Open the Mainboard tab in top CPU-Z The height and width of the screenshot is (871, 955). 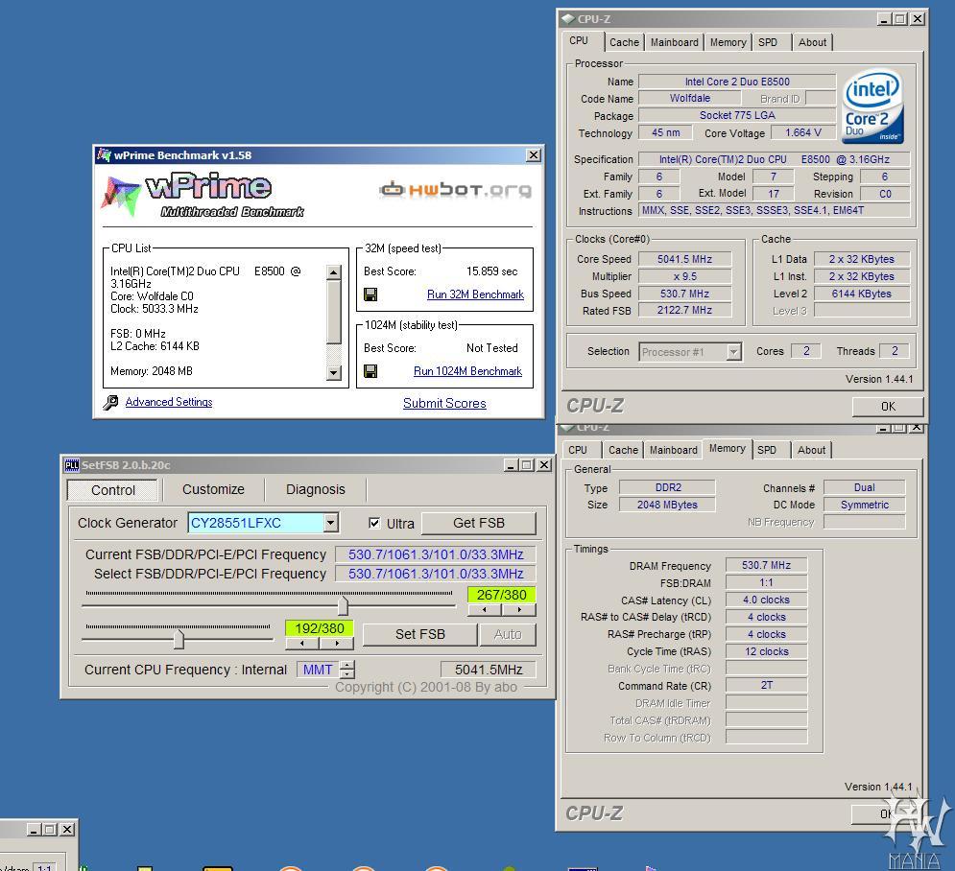pyautogui.click(x=674, y=42)
